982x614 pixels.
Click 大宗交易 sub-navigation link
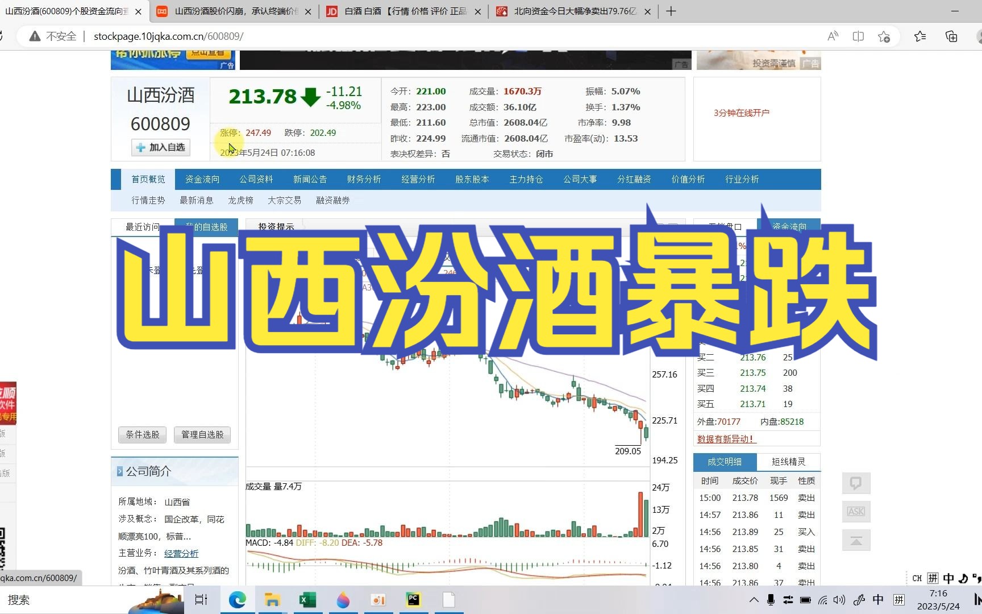285,200
